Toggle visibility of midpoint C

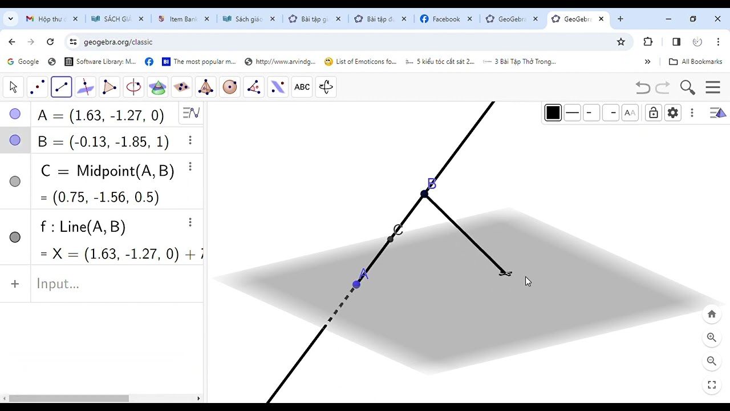tap(15, 182)
